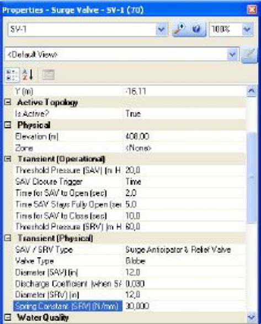Open the Default View dropdown
The width and height of the screenshot is (261, 324).
(x=233, y=55)
